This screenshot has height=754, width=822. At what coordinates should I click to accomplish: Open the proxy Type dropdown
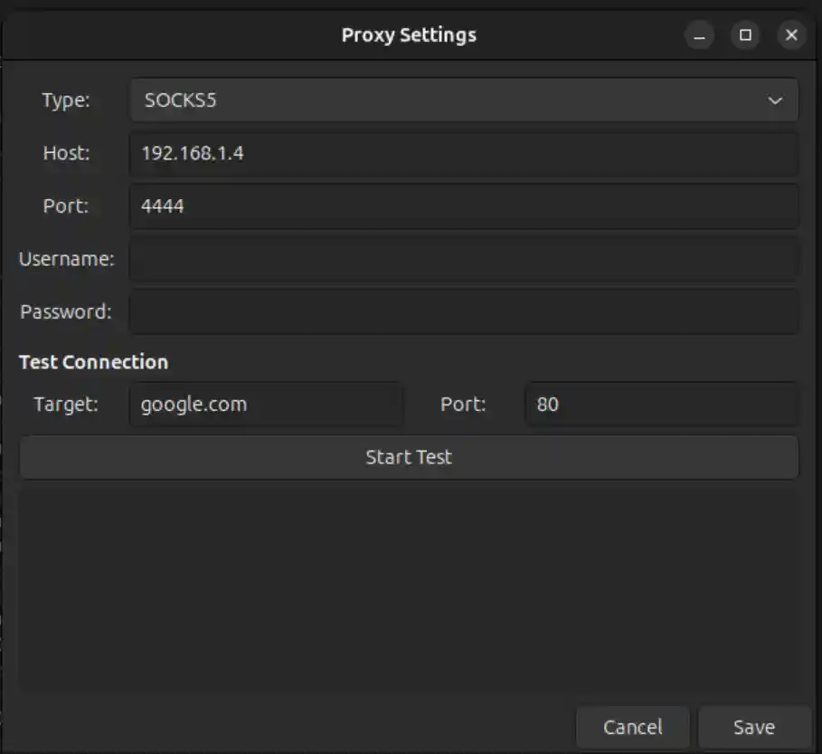[x=463, y=100]
